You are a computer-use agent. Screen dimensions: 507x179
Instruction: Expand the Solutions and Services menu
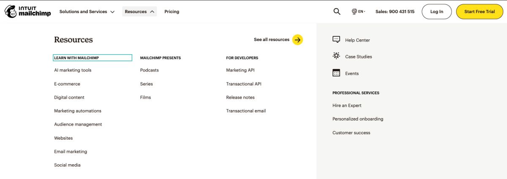click(87, 12)
